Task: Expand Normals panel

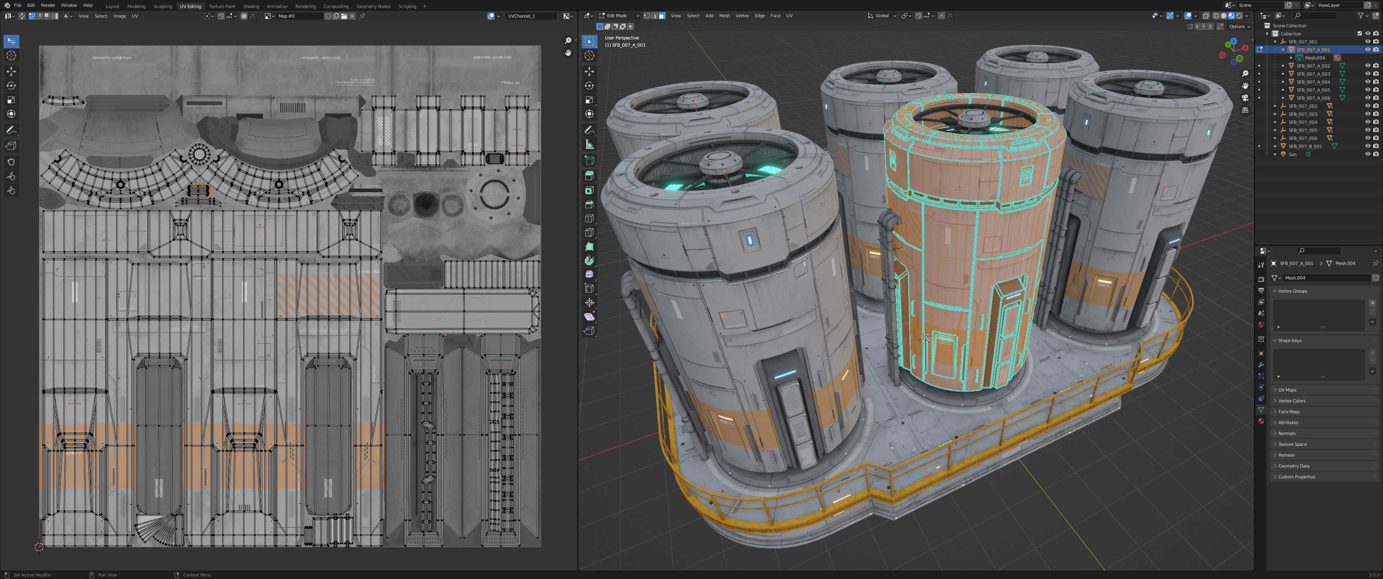Action: pyautogui.click(x=1325, y=433)
